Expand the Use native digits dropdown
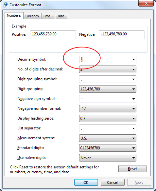Screen dimensions: 156x191 [x=108, y=158]
